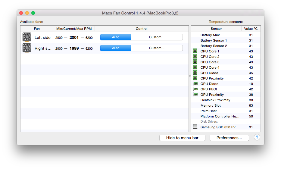
Task: Click the GPU PECI card icon
Action: [195, 89]
